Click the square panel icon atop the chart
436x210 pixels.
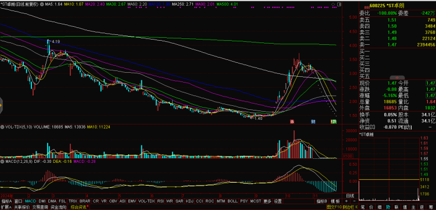coord(339,5)
